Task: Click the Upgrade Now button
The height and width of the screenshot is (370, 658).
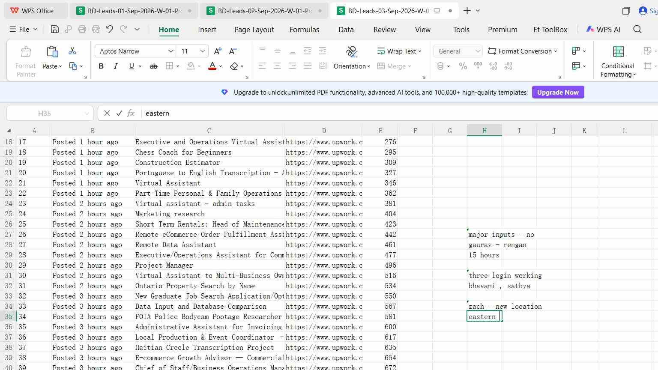Action: pyautogui.click(x=558, y=92)
